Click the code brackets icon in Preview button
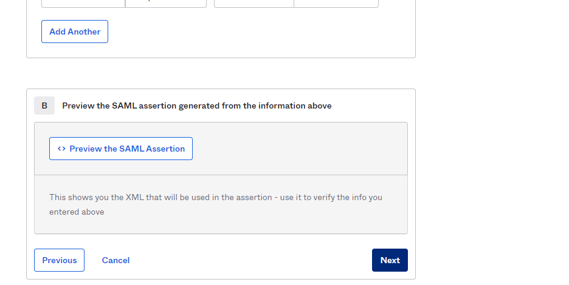The width and height of the screenshot is (569, 285). [61, 149]
